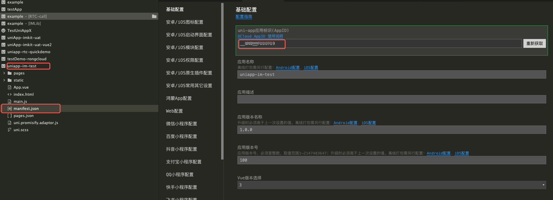Image resolution: width=553 pixels, height=200 pixels.
Task: Click the uni.scss stylesheet icon
Action: click(x=9, y=130)
